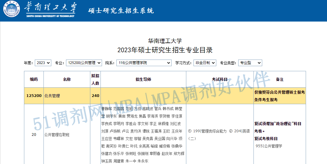The image size is (327, 164).
Task: Click advisor name 曹静晖
Action: click(x=106, y=109)
